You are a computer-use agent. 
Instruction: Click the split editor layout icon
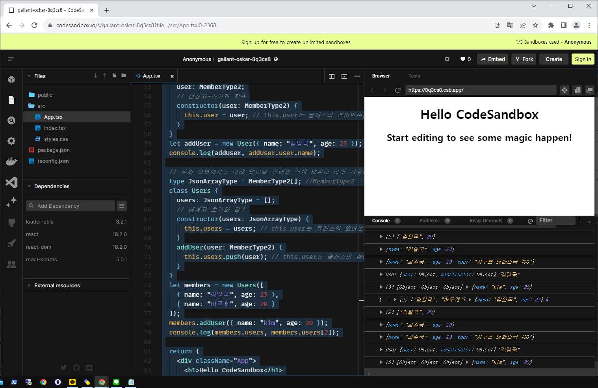(332, 76)
